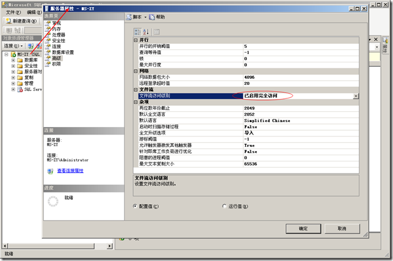Screen dimensions: 393x261
Task: Collapse the 杂项 category
Action: coord(135,102)
